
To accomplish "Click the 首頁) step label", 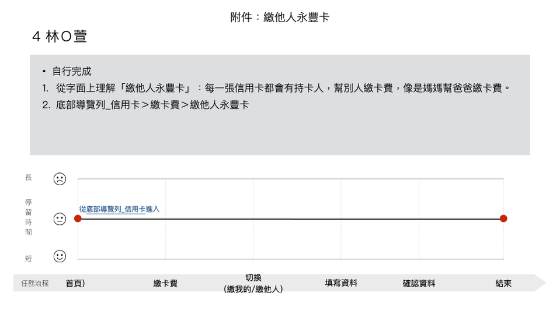I will (75, 283).
